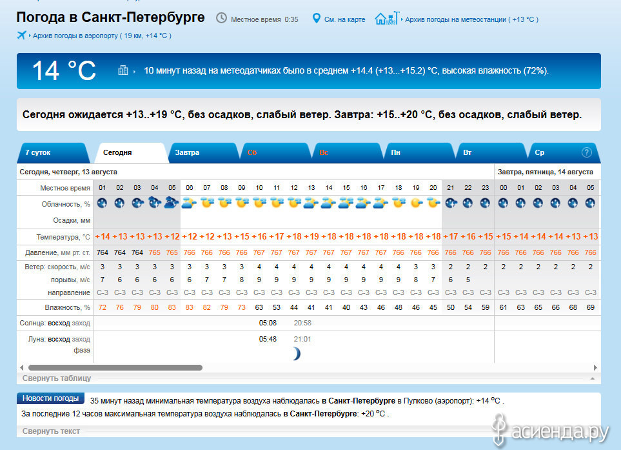Open Архив погоды на метеостанции link
Viewport: 621px width, 450px height.
click(x=471, y=19)
